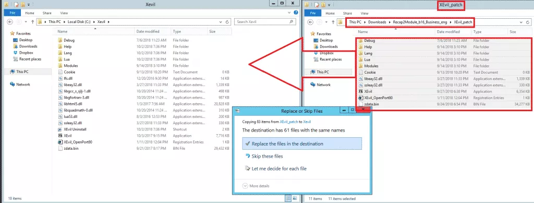Viewport: 534px width, 203px height.
Task: Select This PC in Xevil window sidebar
Action: (22, 72)
